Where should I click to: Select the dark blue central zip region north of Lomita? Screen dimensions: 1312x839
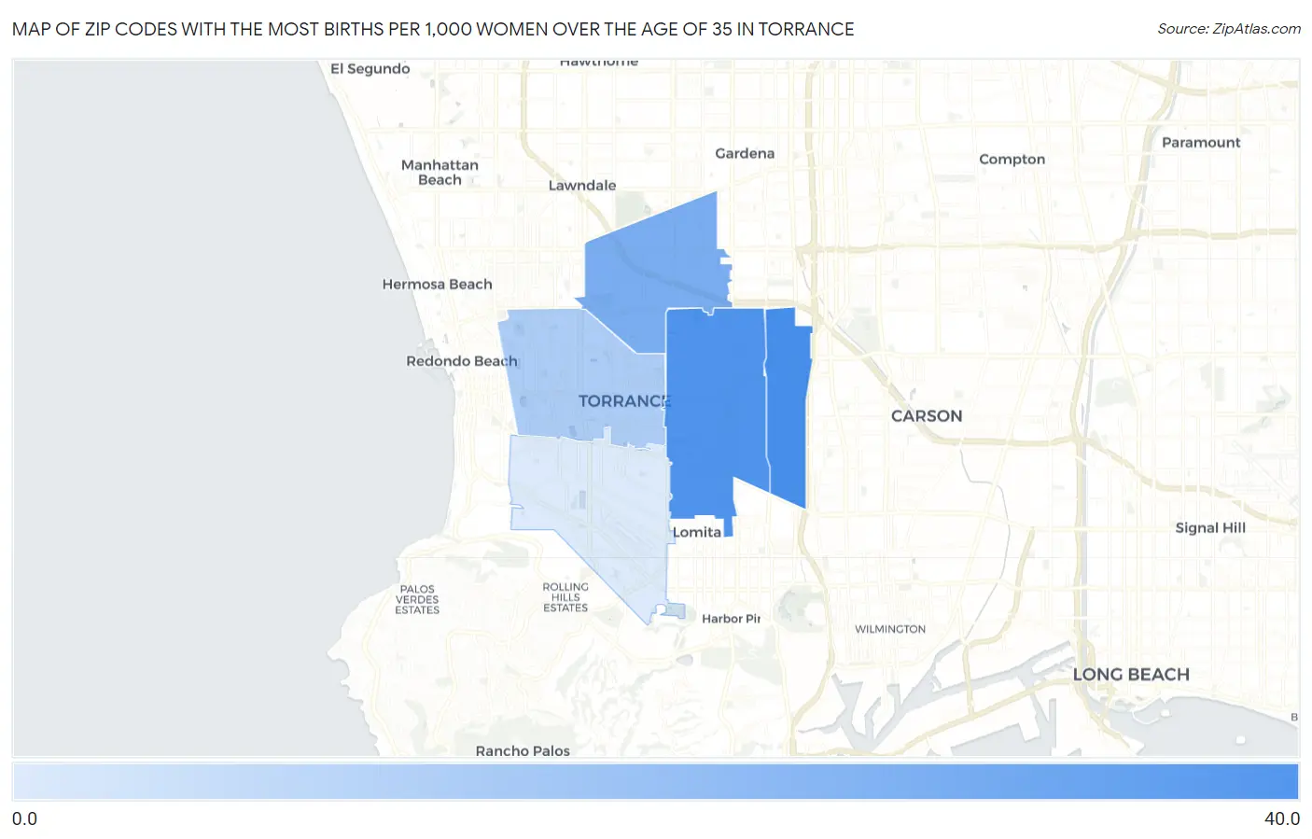(716, 411)
